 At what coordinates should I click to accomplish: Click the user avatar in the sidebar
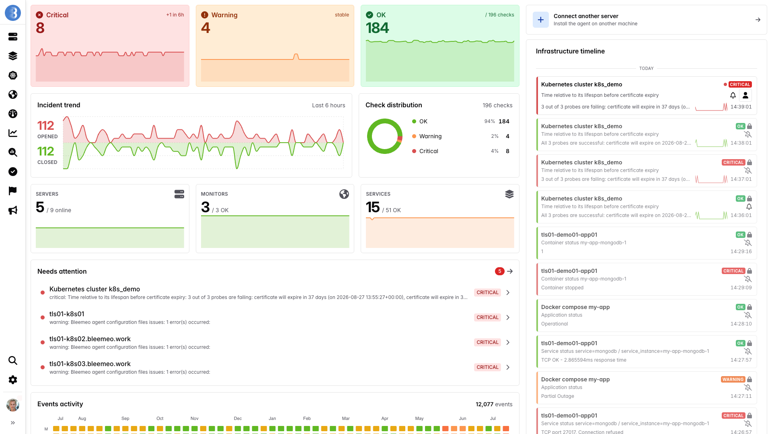[13, 405]
